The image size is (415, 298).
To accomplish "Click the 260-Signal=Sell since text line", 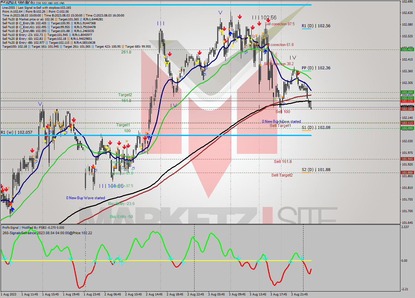I will (47, 233).
